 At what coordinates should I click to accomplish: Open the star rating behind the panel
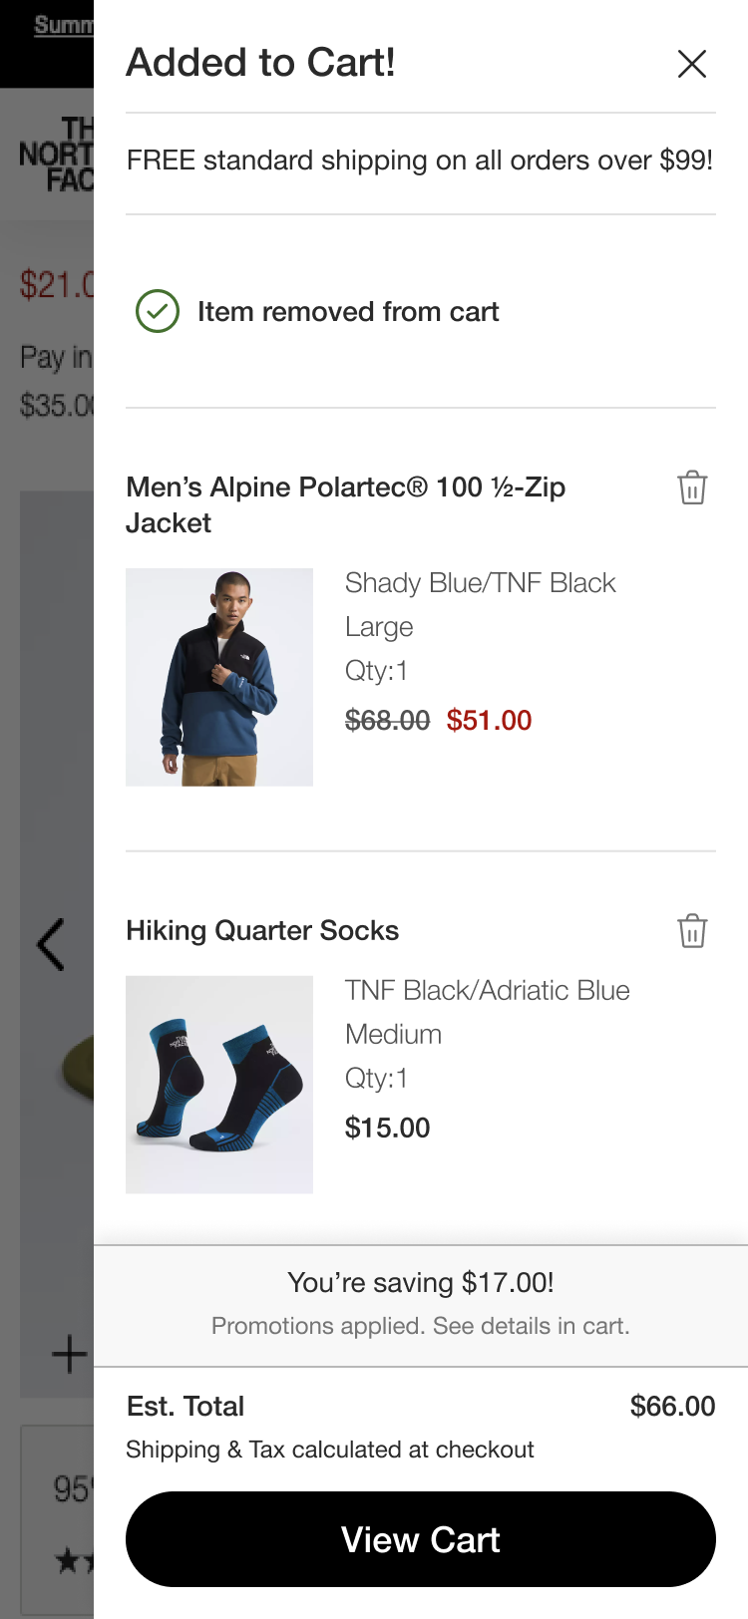tap(74, 1560)
